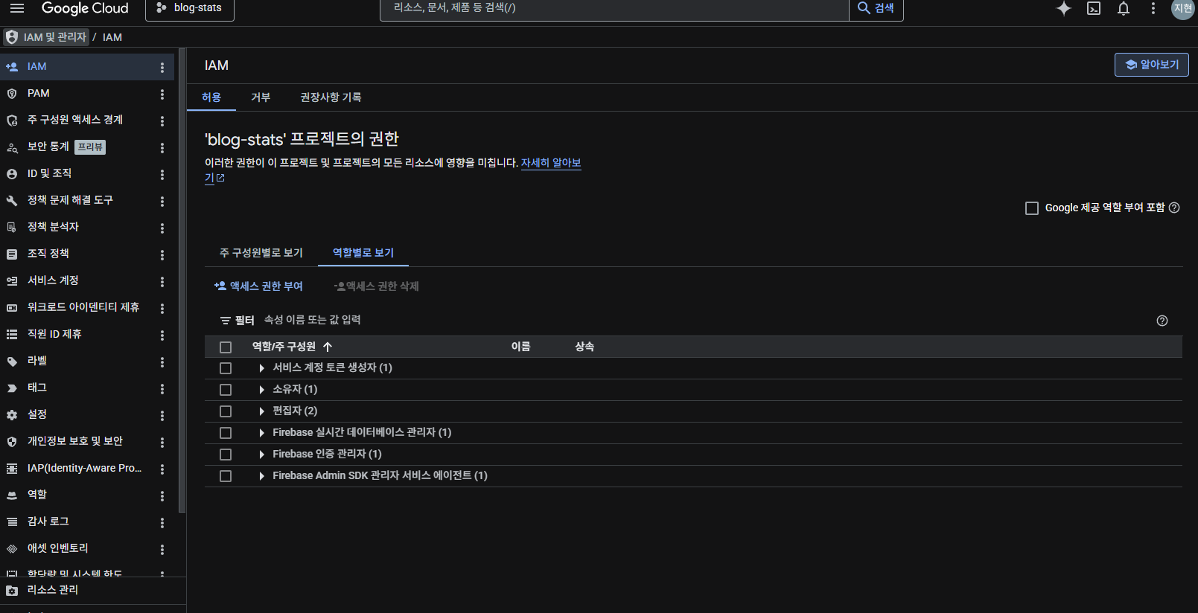Viewport: 1198px width, 613px height.
Task: Open the blog-stats project selector
Action: coord(190,9)
